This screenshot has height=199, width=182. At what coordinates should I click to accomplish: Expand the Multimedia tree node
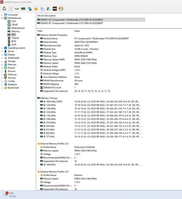2,58
